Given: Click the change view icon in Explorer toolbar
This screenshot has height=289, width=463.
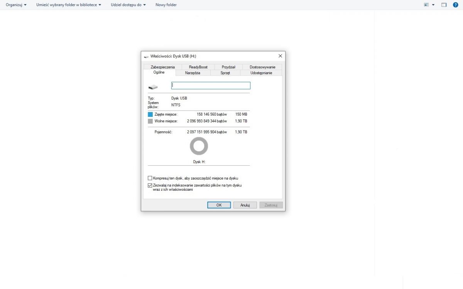Looking at the screenshot, I should click(426, 5).
